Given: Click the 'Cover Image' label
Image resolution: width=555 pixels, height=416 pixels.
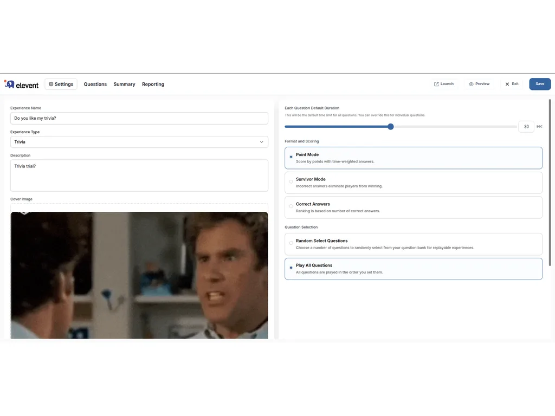Looking at the screenshot, I should click(21, 199).
